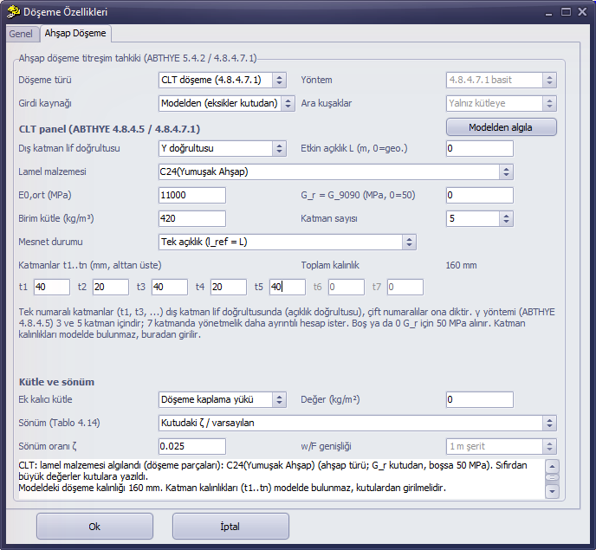
Task: Open the Ara kuşaklar combo box
Action: tap(502, 103)
